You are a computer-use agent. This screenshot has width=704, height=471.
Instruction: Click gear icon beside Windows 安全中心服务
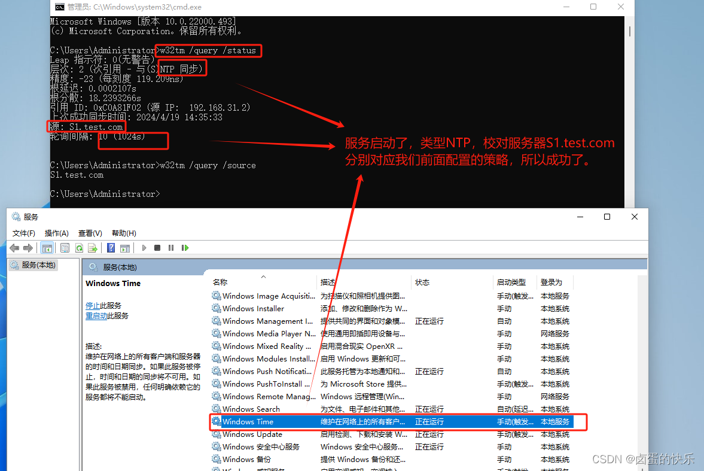(x=217, y=446)
